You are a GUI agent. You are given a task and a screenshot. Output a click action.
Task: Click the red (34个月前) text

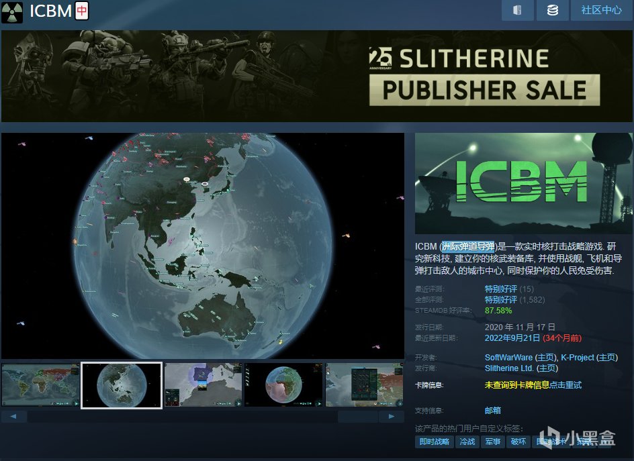pyautogui.click(x=562, y=338)
